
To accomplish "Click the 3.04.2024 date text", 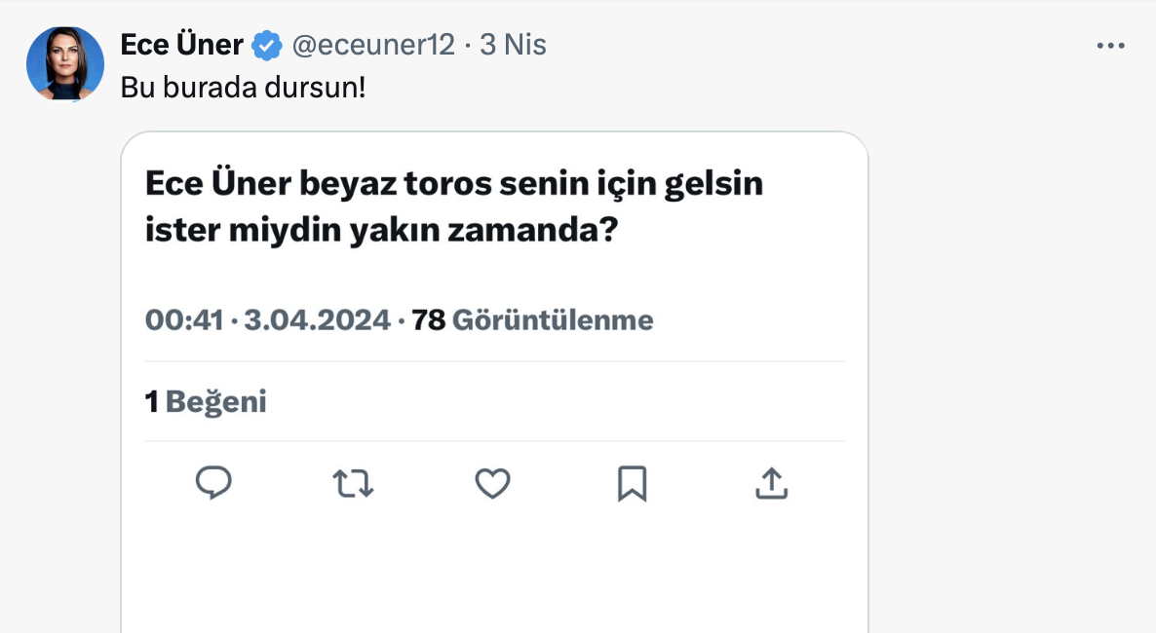I will click(x=317, y=319).
